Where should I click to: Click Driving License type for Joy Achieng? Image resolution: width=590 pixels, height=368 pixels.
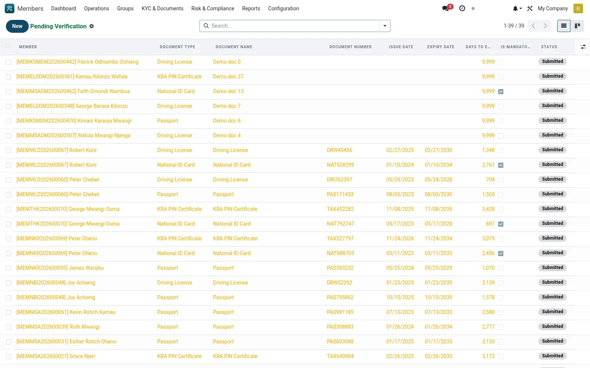click(174, 283)
